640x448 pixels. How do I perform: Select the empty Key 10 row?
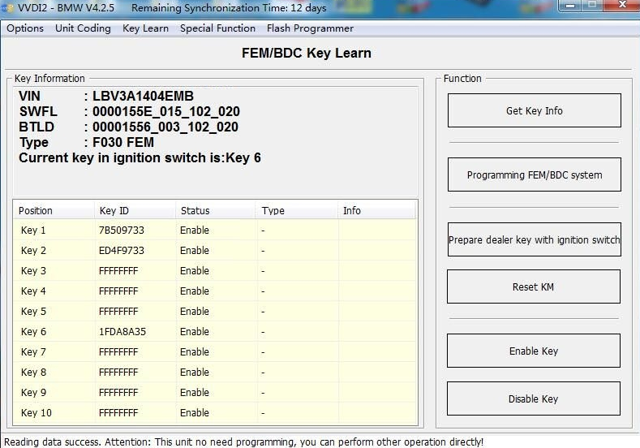pyautogui.click(x=122, y=413)
